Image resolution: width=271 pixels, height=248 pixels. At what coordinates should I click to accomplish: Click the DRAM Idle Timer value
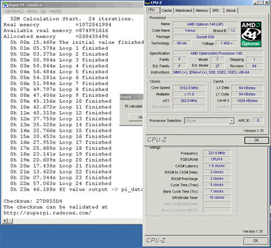[x=217, y=198]
